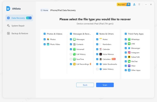The width and height of the screenshot is (157, 102).
Task: Open the account profile icon
Action: click(134, 4)
